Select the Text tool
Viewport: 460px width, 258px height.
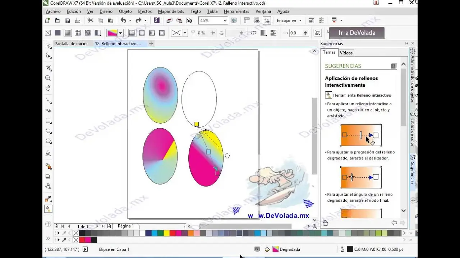tap(48, 154)
